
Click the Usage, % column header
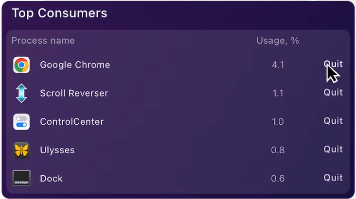[278, 41]
